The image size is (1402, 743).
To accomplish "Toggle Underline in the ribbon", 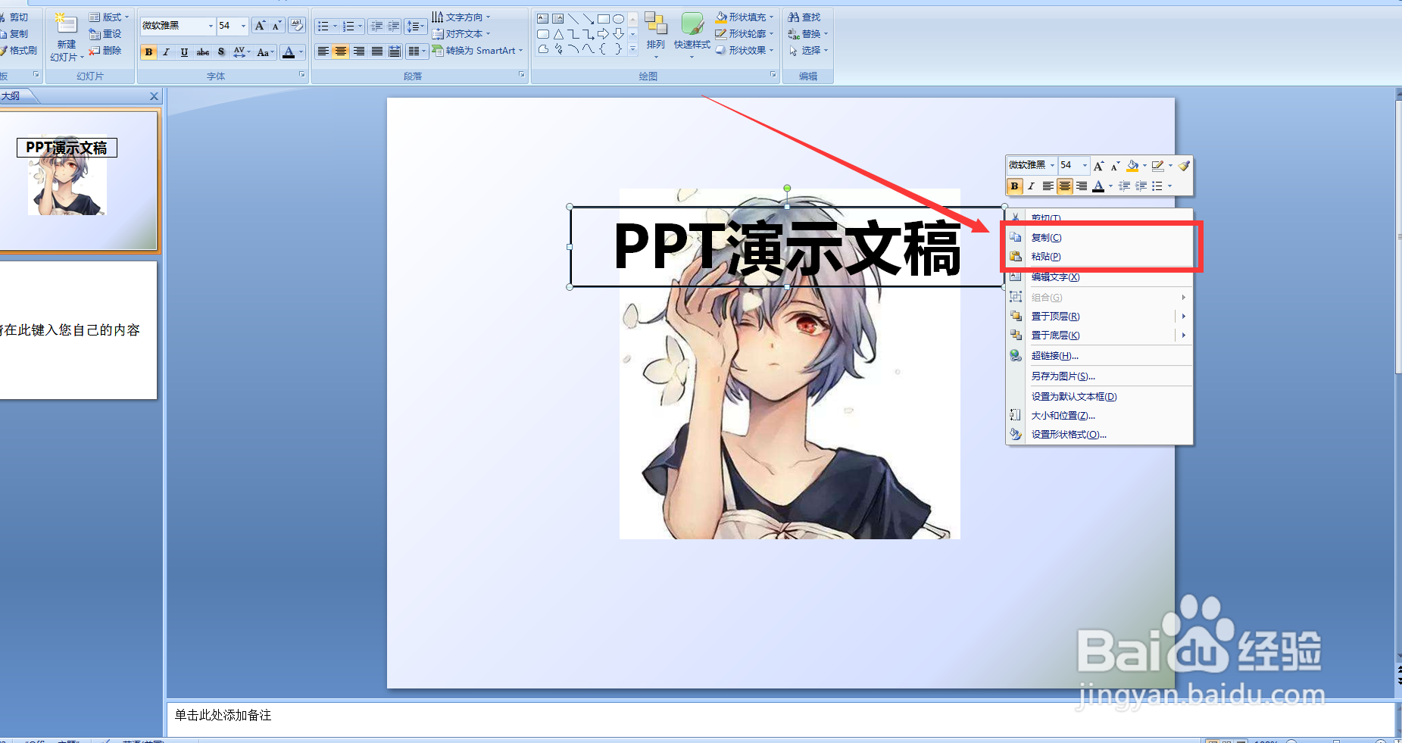I will 184,52.
